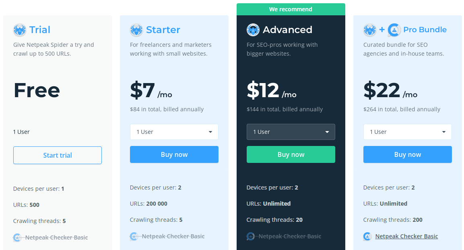This screenshot has width=464, height=250.
Task: Click the Checker icon under Trial plan
Action: coord(17,237)
